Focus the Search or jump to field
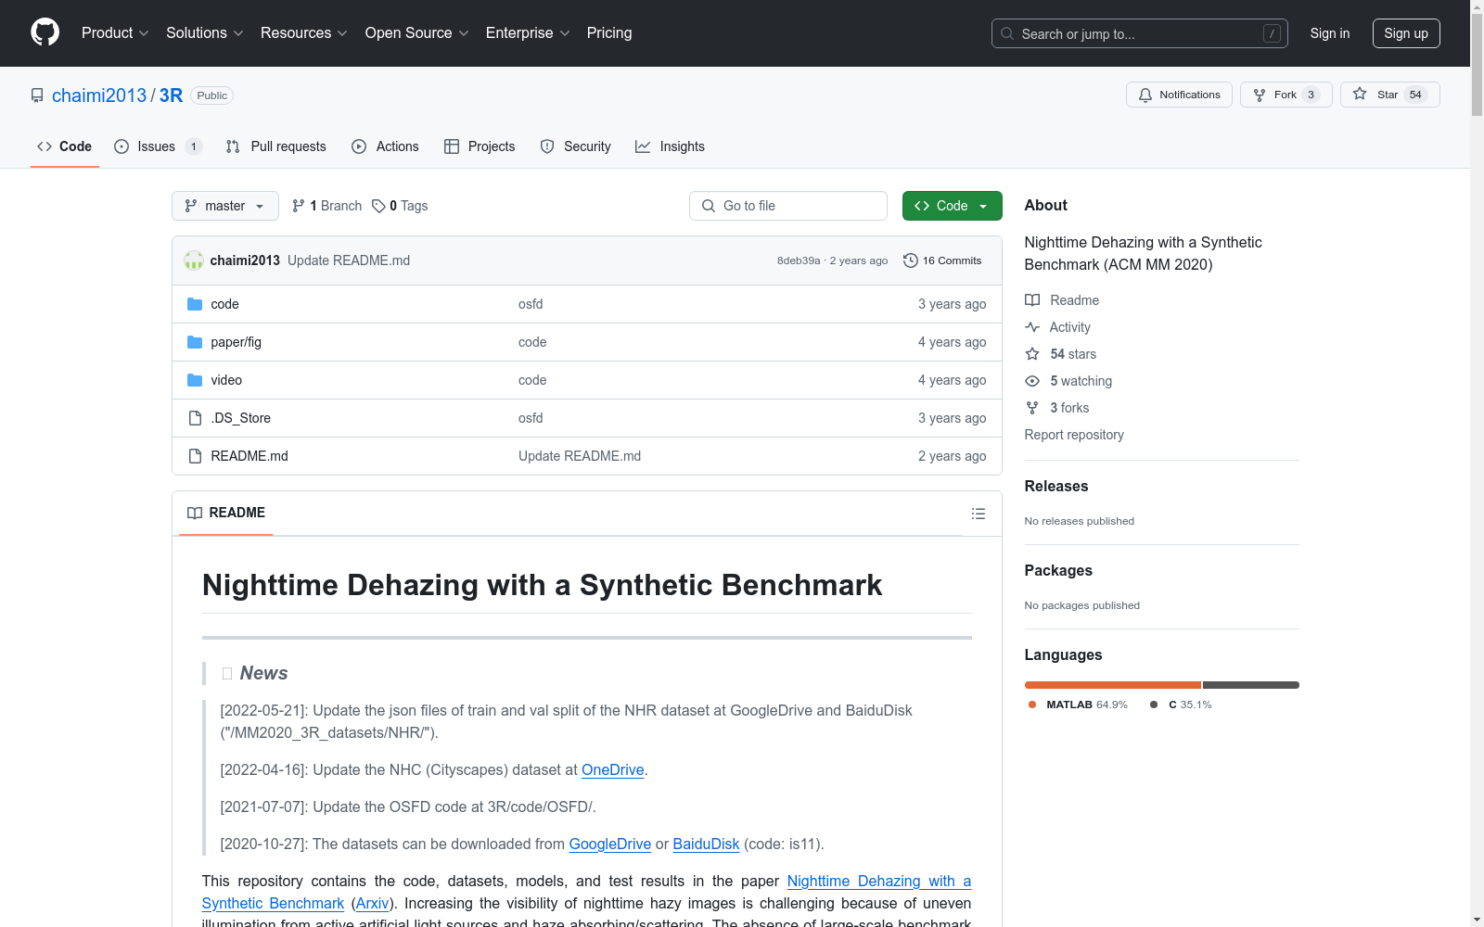 click(1140, 33)
